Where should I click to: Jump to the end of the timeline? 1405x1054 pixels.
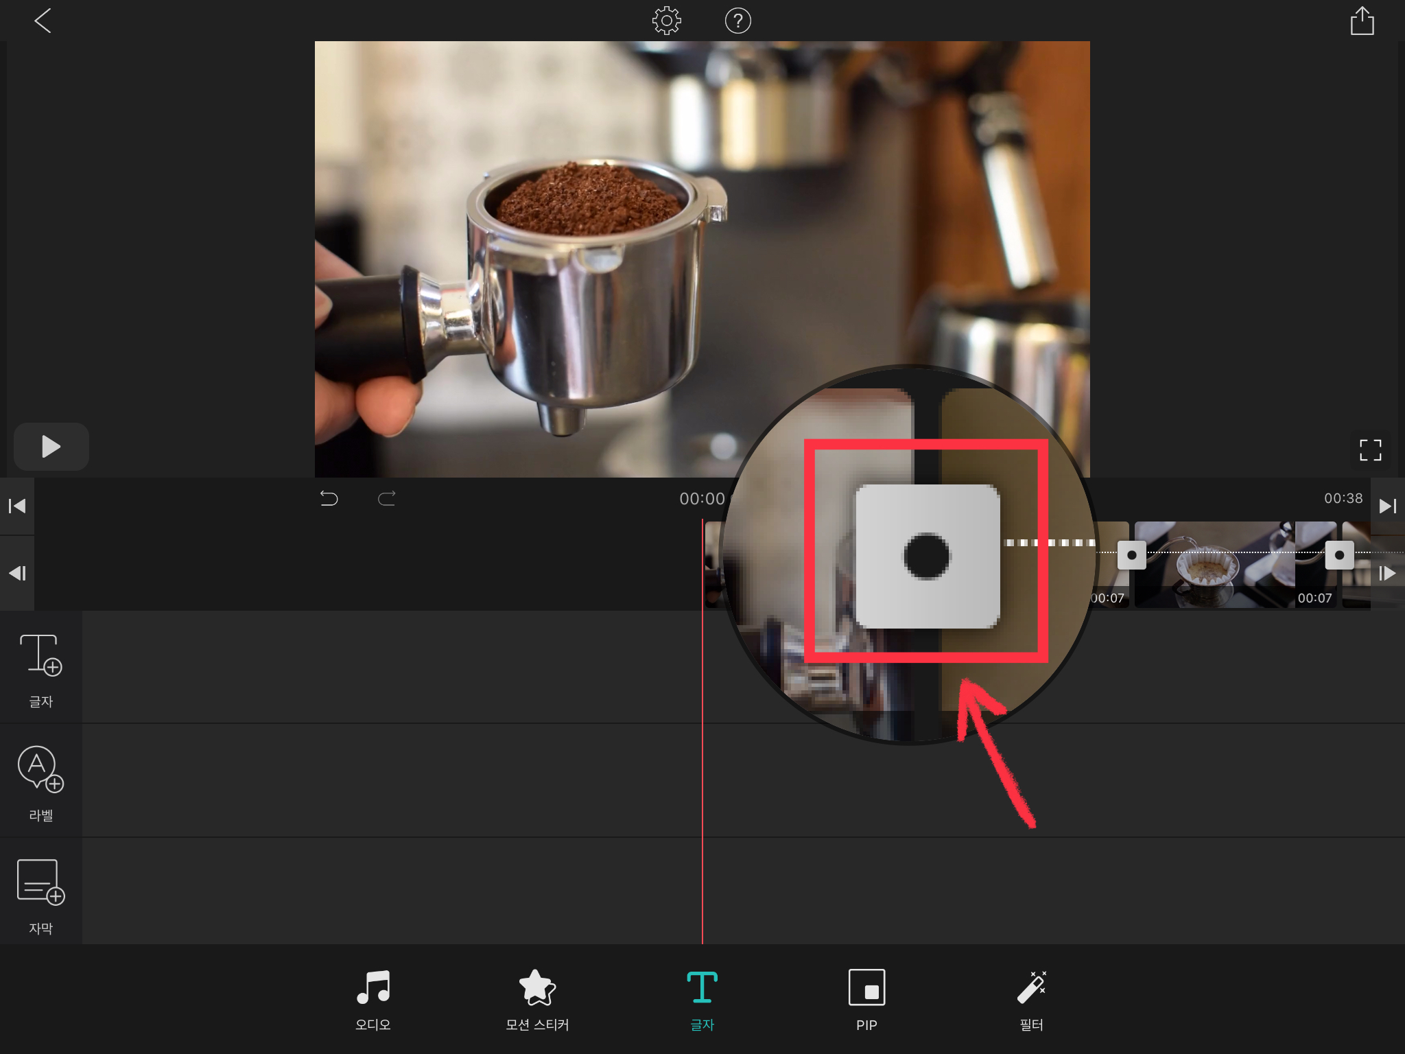[x=1387, y=506]
